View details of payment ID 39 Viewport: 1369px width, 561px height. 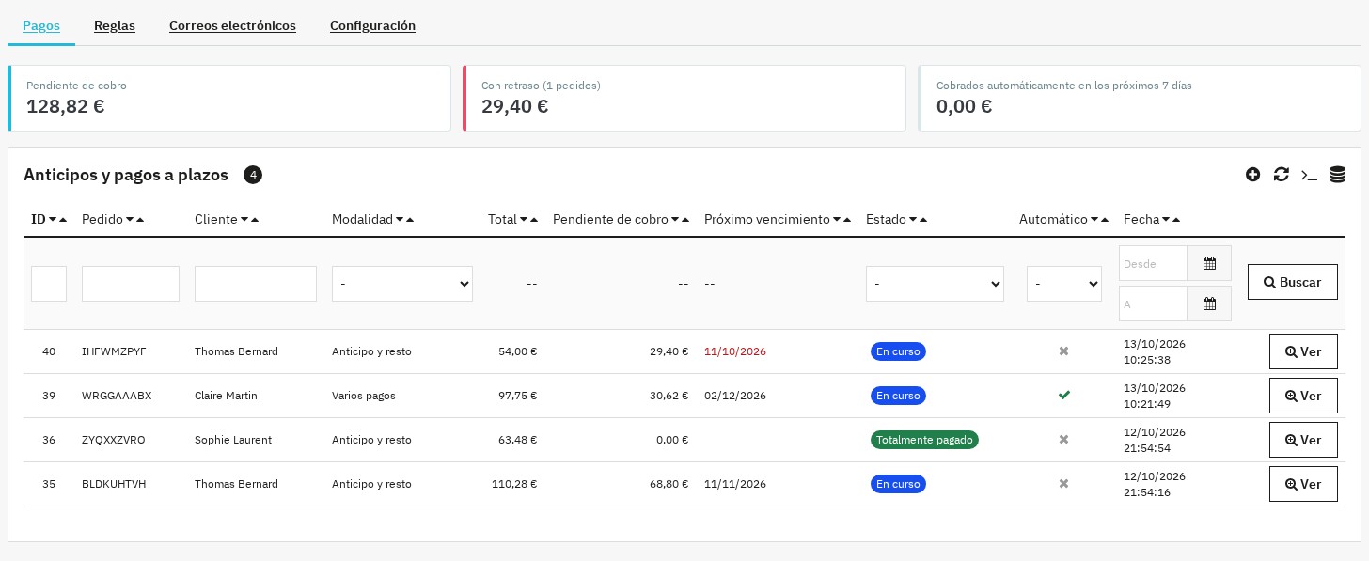(1303, 396)
